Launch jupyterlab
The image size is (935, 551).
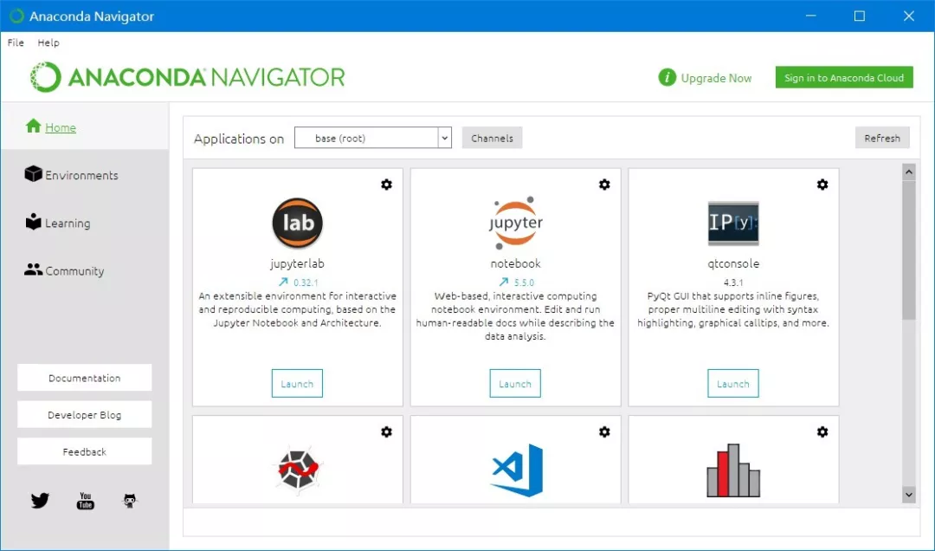point(297,383)
